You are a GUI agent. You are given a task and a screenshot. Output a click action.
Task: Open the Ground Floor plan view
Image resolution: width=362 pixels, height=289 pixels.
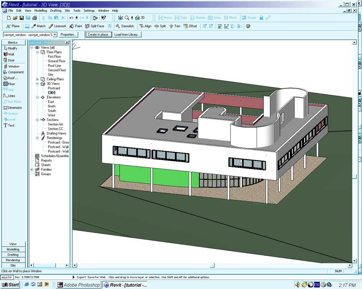57,61
